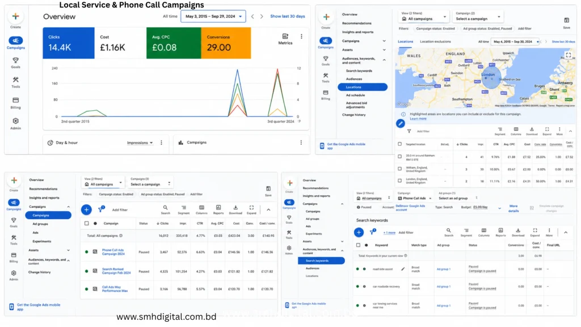Image resolution: width=581 pixels, height=327 pixels.
Task: Click Save icon in Campaigns list panel
Action: pyautogui.click(x=268, y=188)
